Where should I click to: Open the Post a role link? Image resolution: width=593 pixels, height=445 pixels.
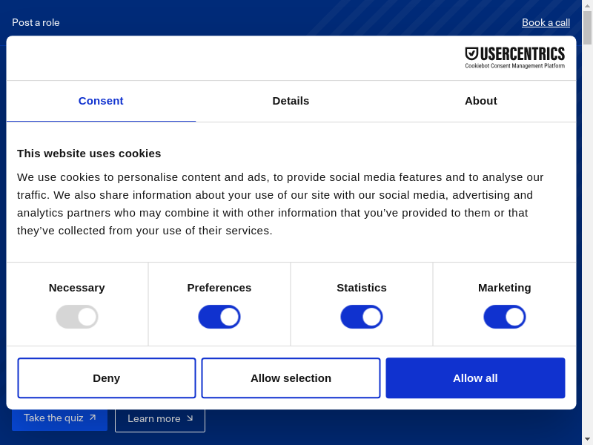36,22
